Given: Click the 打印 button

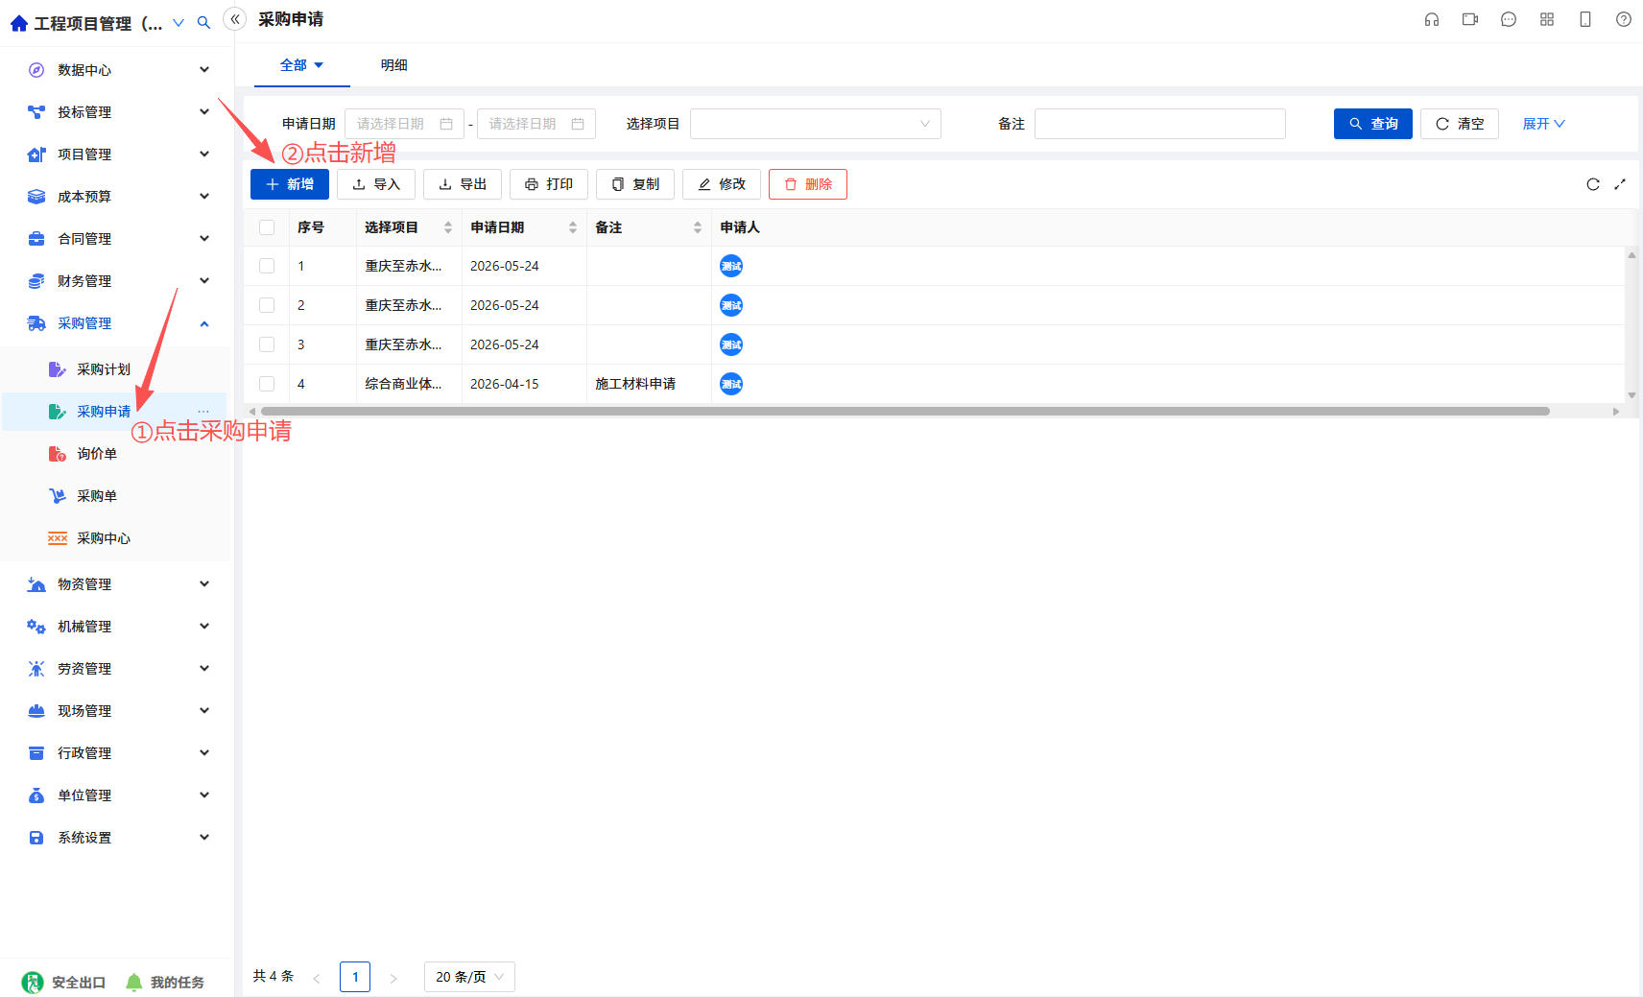Looking at the screenshot, I should tap(549, 184).
